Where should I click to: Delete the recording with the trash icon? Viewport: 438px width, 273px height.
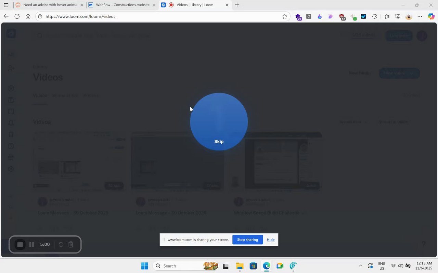pyautogui.click(x=71, y=244)
